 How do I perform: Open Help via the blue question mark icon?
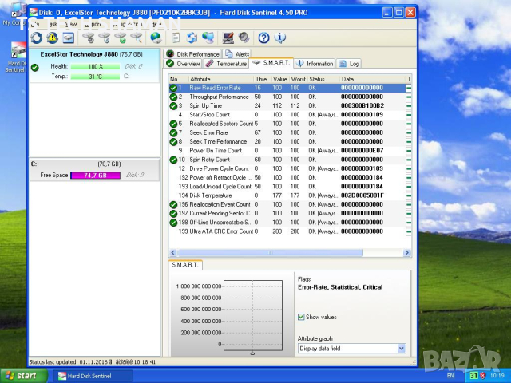click(x=263, y=38)
